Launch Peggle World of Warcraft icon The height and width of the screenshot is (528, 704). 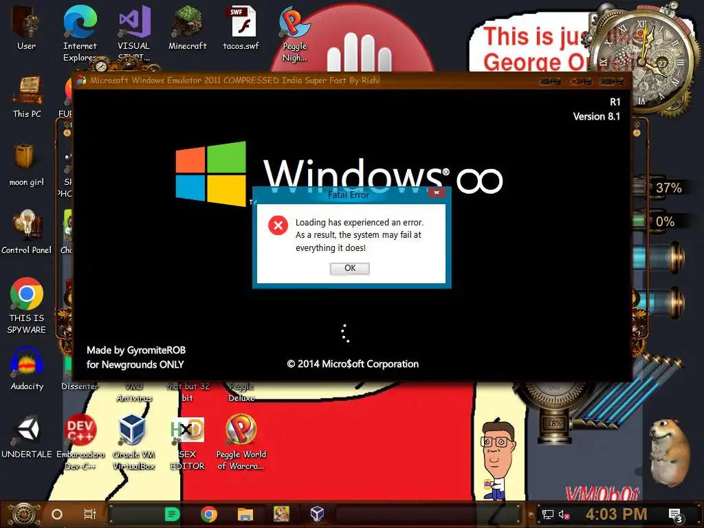click(x=241, y=442)
